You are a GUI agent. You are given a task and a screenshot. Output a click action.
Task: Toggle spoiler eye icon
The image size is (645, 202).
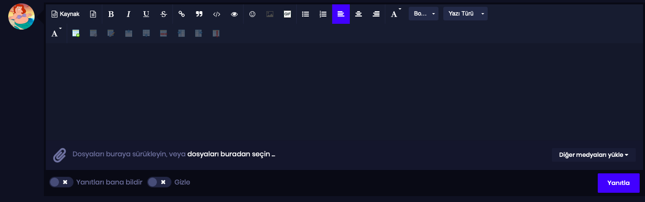click(x=234, y=14)
